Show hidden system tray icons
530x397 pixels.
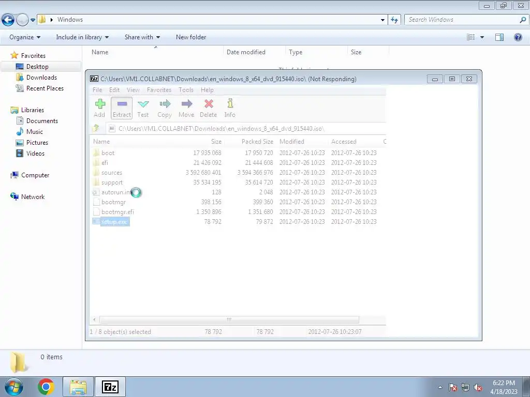pos(440,387)
